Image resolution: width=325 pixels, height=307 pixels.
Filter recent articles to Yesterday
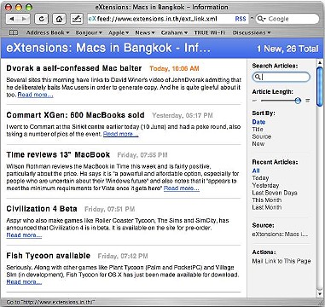tap(265, 186)
